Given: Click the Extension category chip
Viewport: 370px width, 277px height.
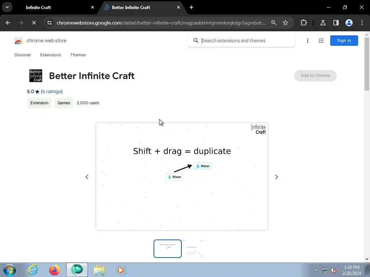Looking at the screenshot, I should tap(39, 103).
